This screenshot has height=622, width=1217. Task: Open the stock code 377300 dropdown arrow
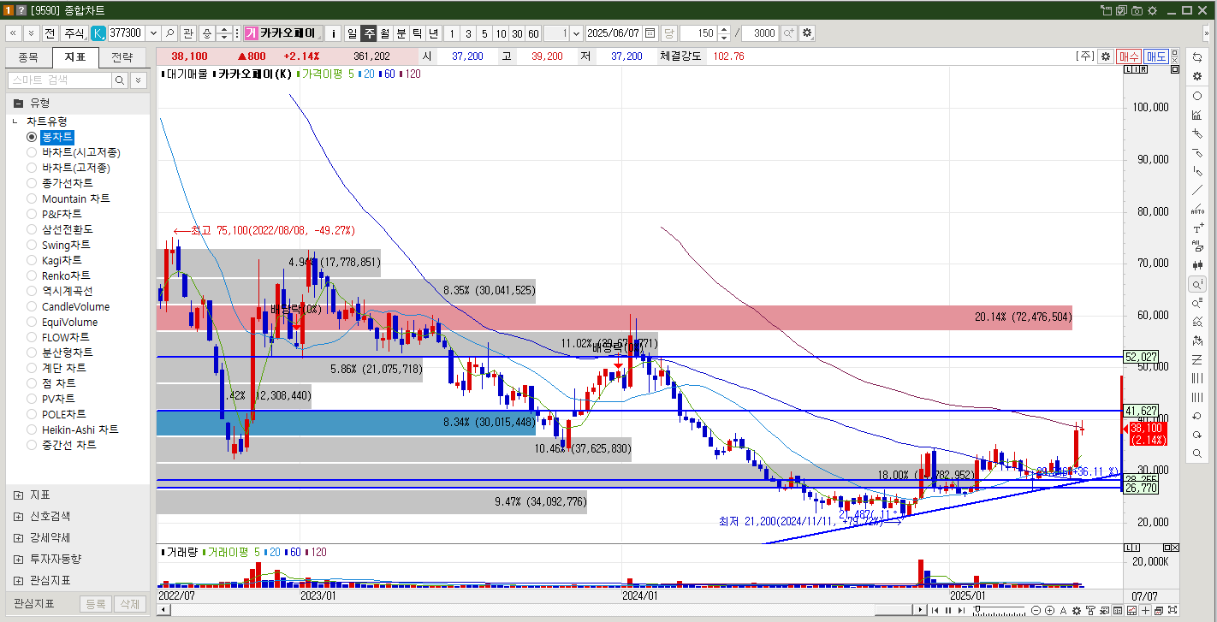coord(153,33)
